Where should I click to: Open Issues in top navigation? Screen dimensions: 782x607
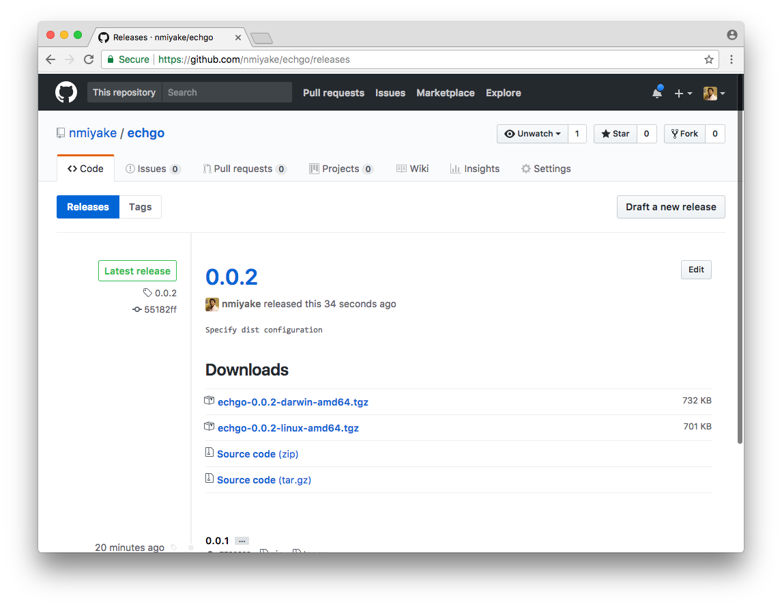point(390,93)
